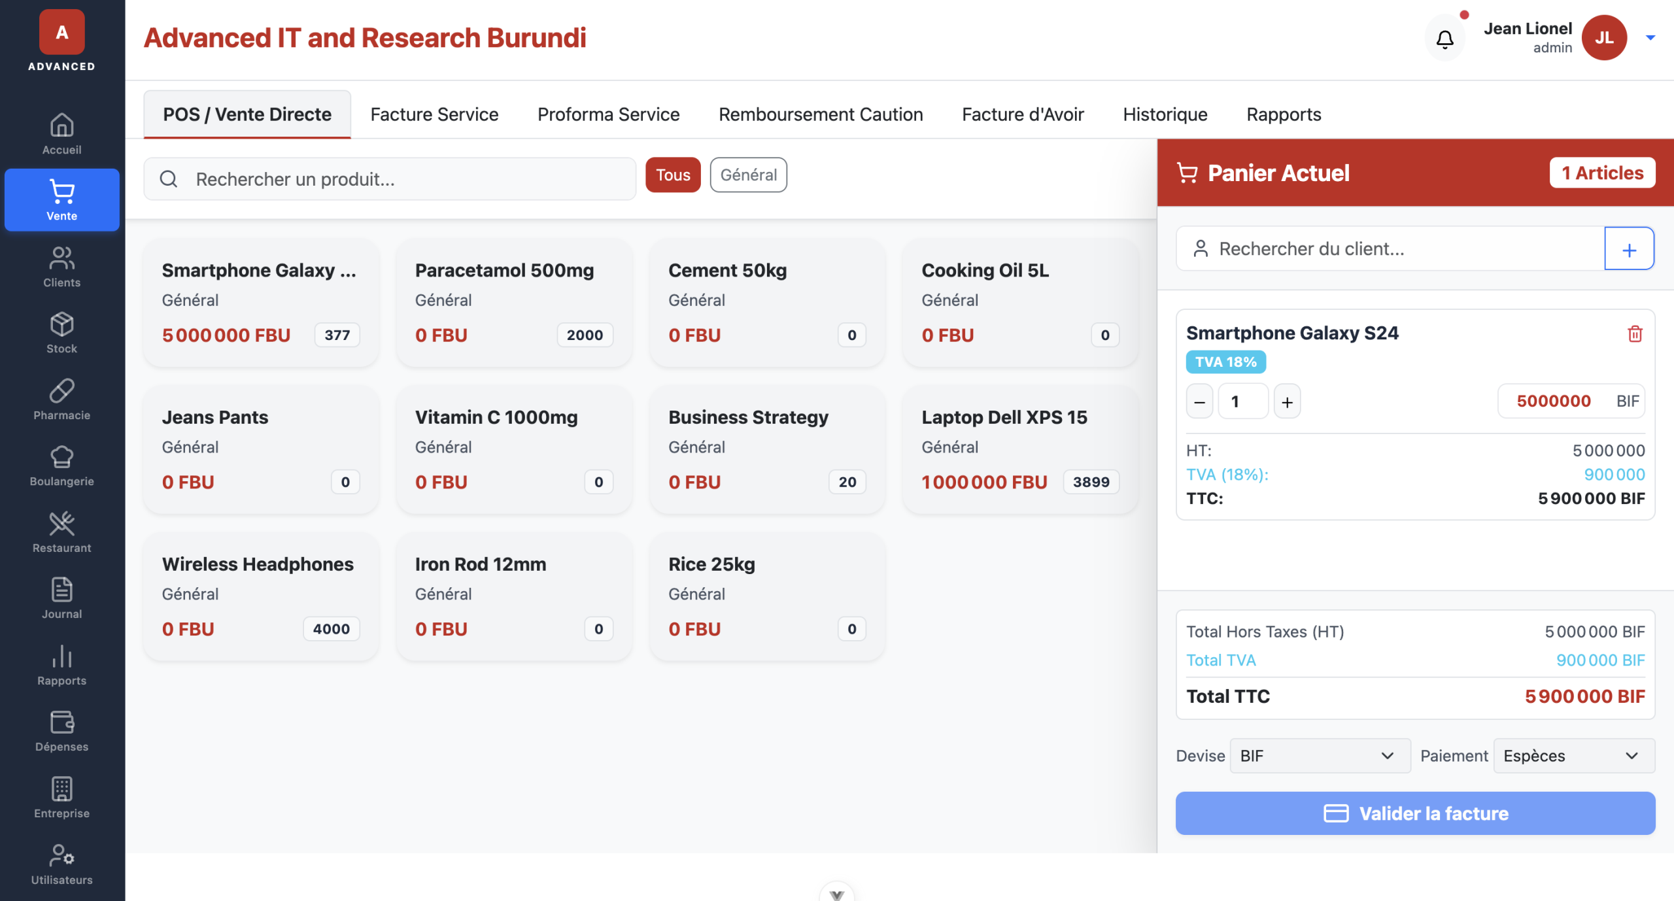1674x901 pixels.
Task: Open the Historique tab
Action: click(x=1165, y=114)
